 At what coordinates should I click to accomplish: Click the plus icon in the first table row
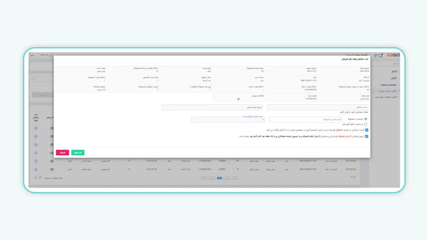coord(36,128)
